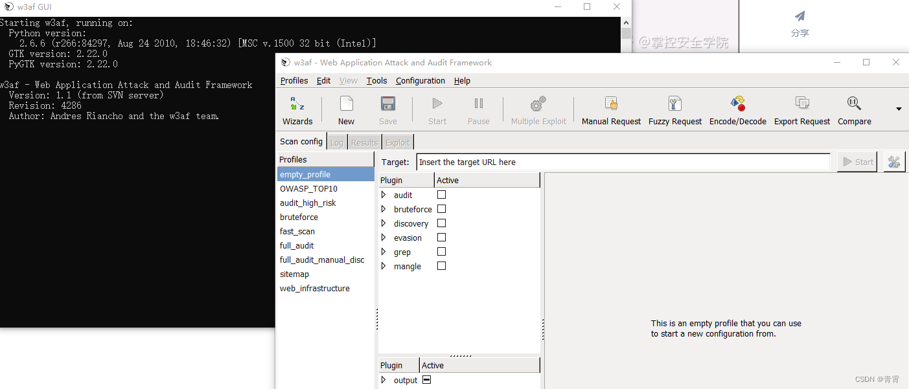Open the Export Request tool
This screenshot has width=909, height=389.
point(802,104)
